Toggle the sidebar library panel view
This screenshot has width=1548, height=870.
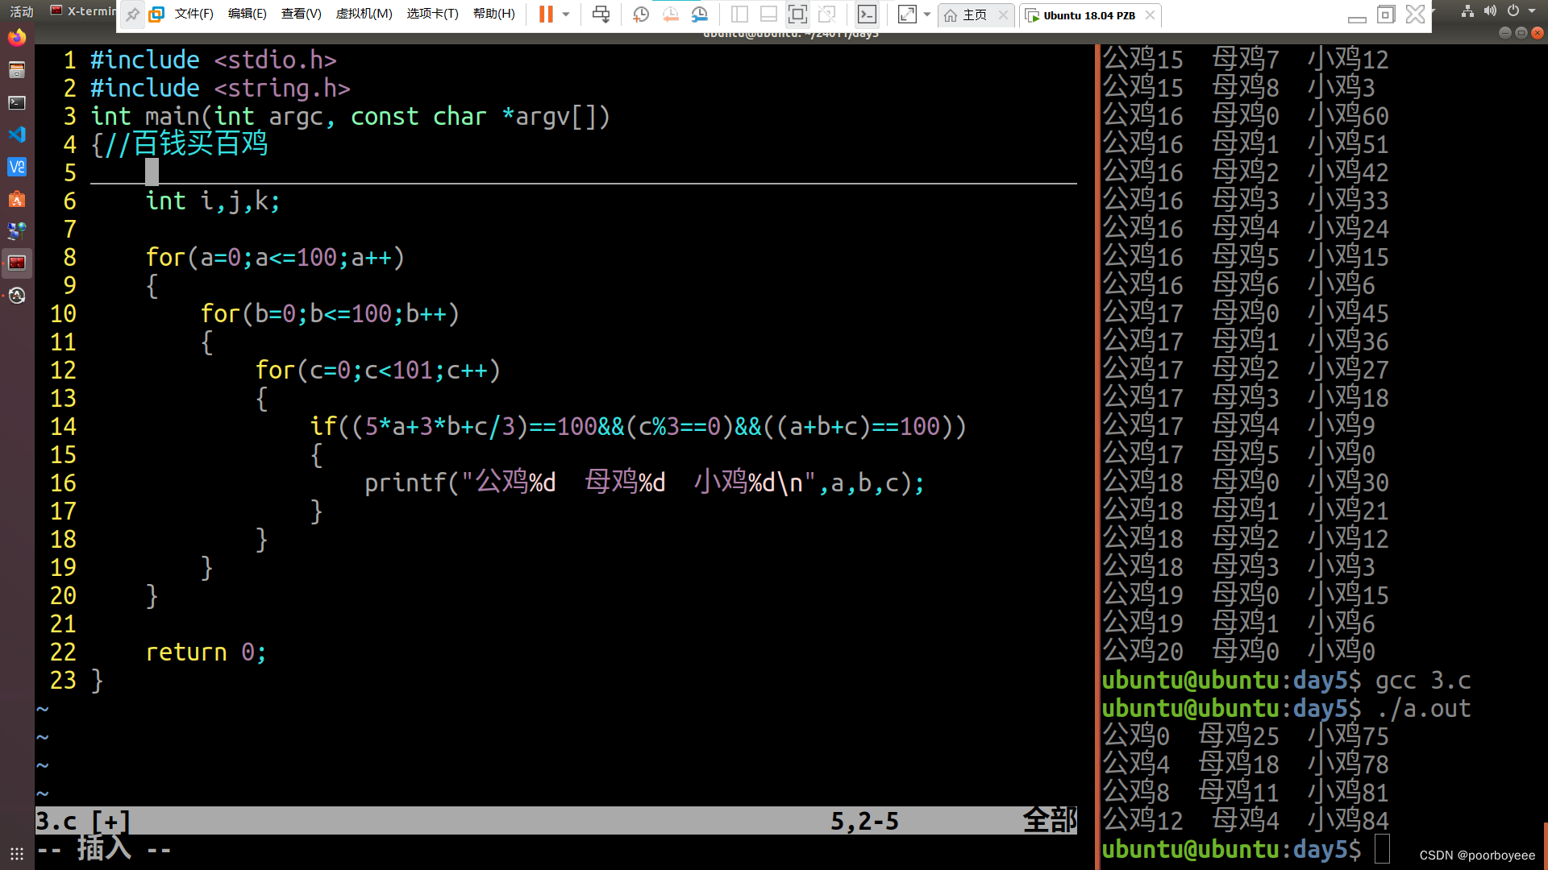tap(739, 14)
